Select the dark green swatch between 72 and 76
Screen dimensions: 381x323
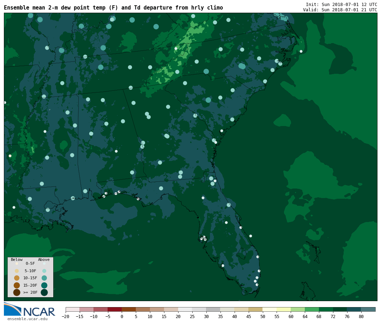click(340, 309)
